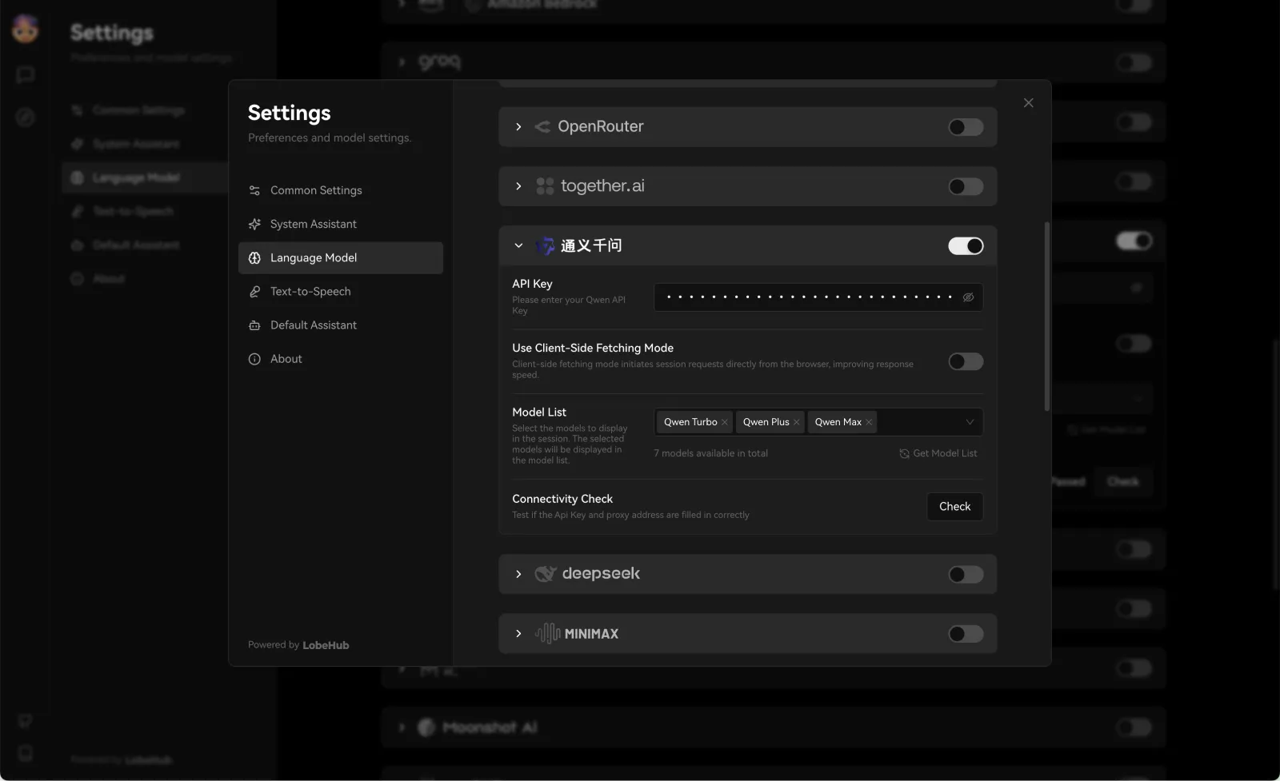This screenshot has height=781, width=1280.
Task: Disable the Tongyi Qianwen provider toggle
Action: coord(966,246)
